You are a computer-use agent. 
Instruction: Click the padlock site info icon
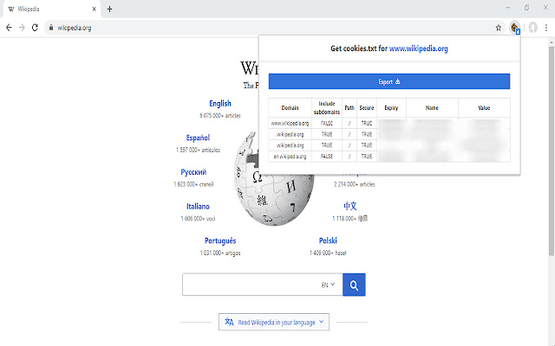pyautogui.click(x=51, y=28)
